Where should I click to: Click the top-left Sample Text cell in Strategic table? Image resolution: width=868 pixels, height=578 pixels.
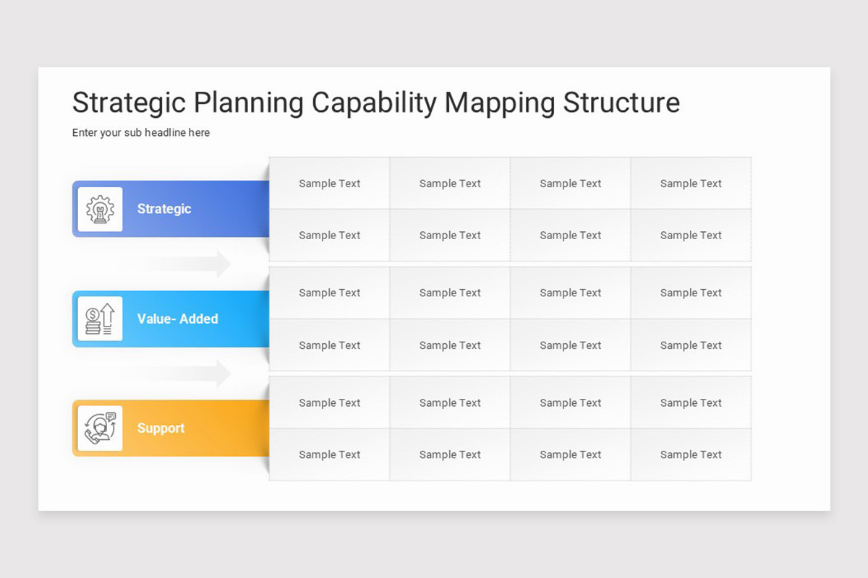[330, 183]
